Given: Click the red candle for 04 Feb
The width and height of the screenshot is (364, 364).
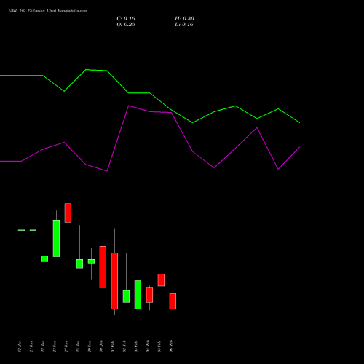Looking at the screenshot, I should click(149, 295).
